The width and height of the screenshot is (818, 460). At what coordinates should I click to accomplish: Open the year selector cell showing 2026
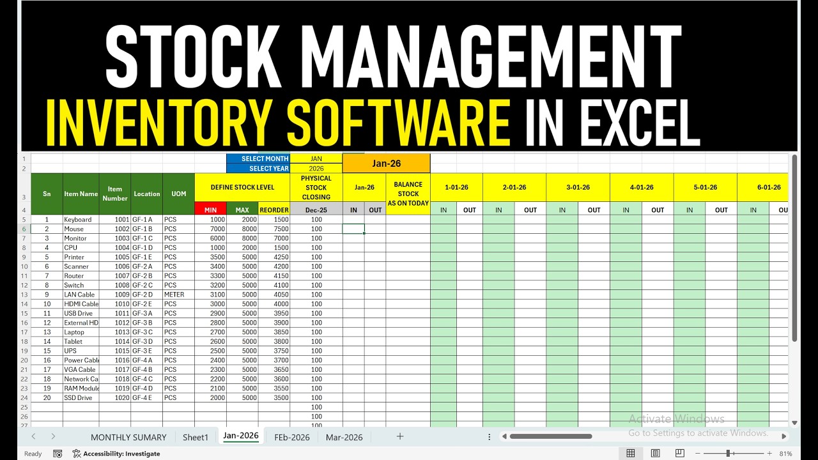(x=316, y=169)
